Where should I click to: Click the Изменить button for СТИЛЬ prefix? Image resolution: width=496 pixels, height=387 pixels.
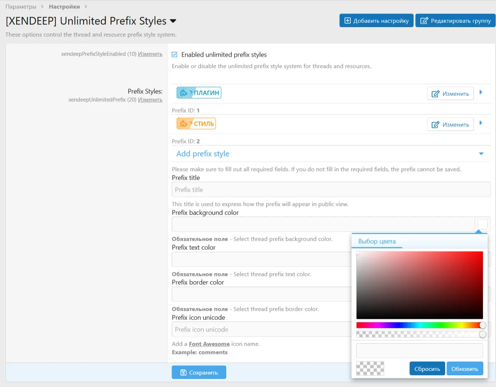[x=450, y=125]
